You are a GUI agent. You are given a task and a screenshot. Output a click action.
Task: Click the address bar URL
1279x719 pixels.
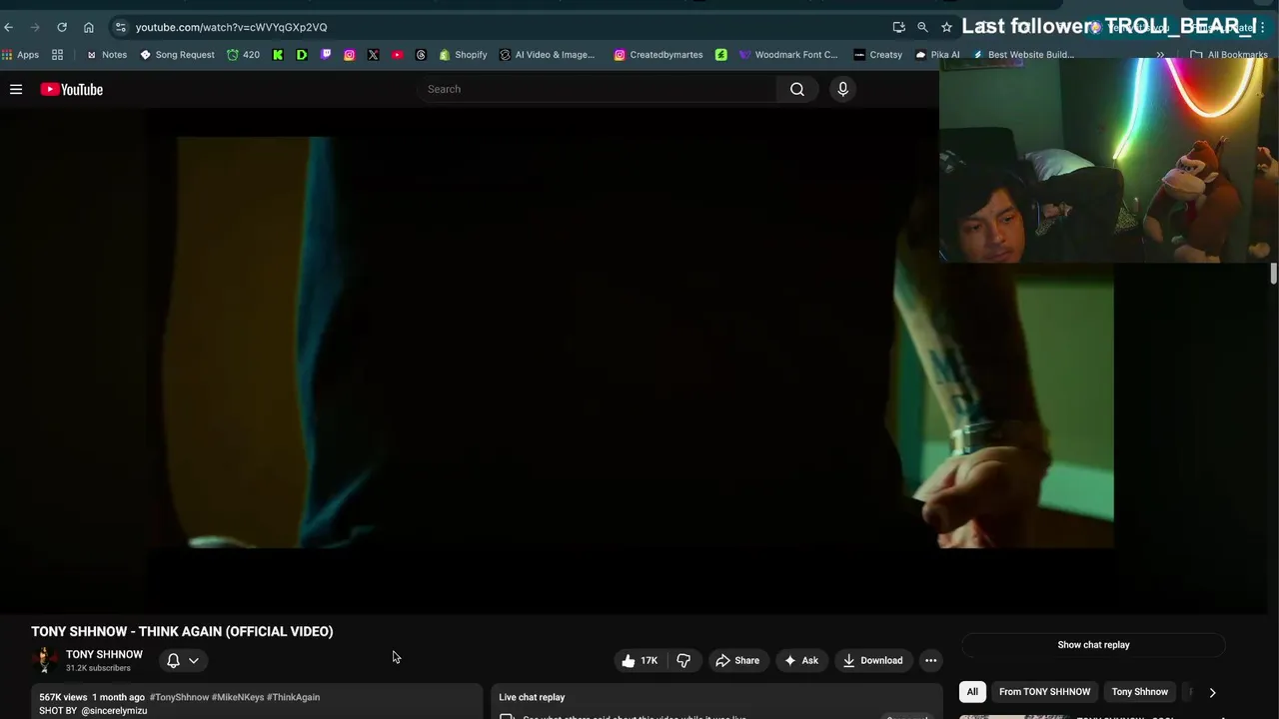coord(231,27)
